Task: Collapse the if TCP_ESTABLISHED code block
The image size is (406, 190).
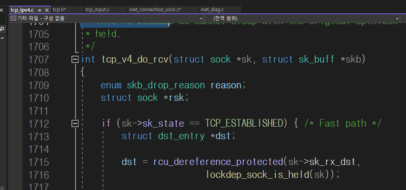Action: (74, 123)
